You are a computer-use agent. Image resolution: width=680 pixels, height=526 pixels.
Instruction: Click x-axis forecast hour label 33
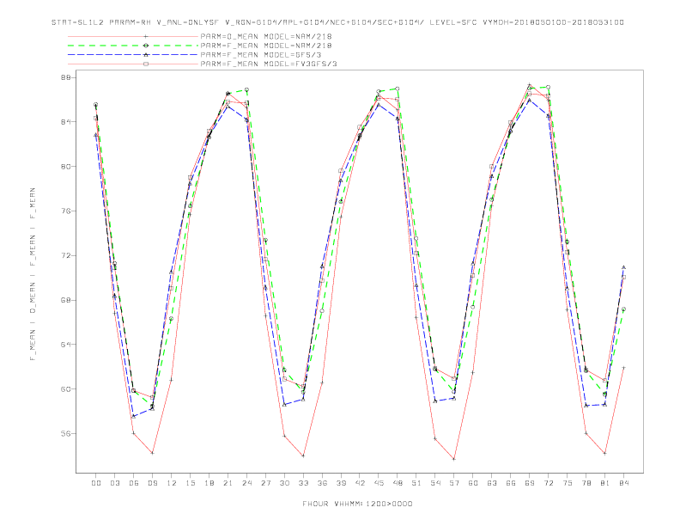coord(303,483)
